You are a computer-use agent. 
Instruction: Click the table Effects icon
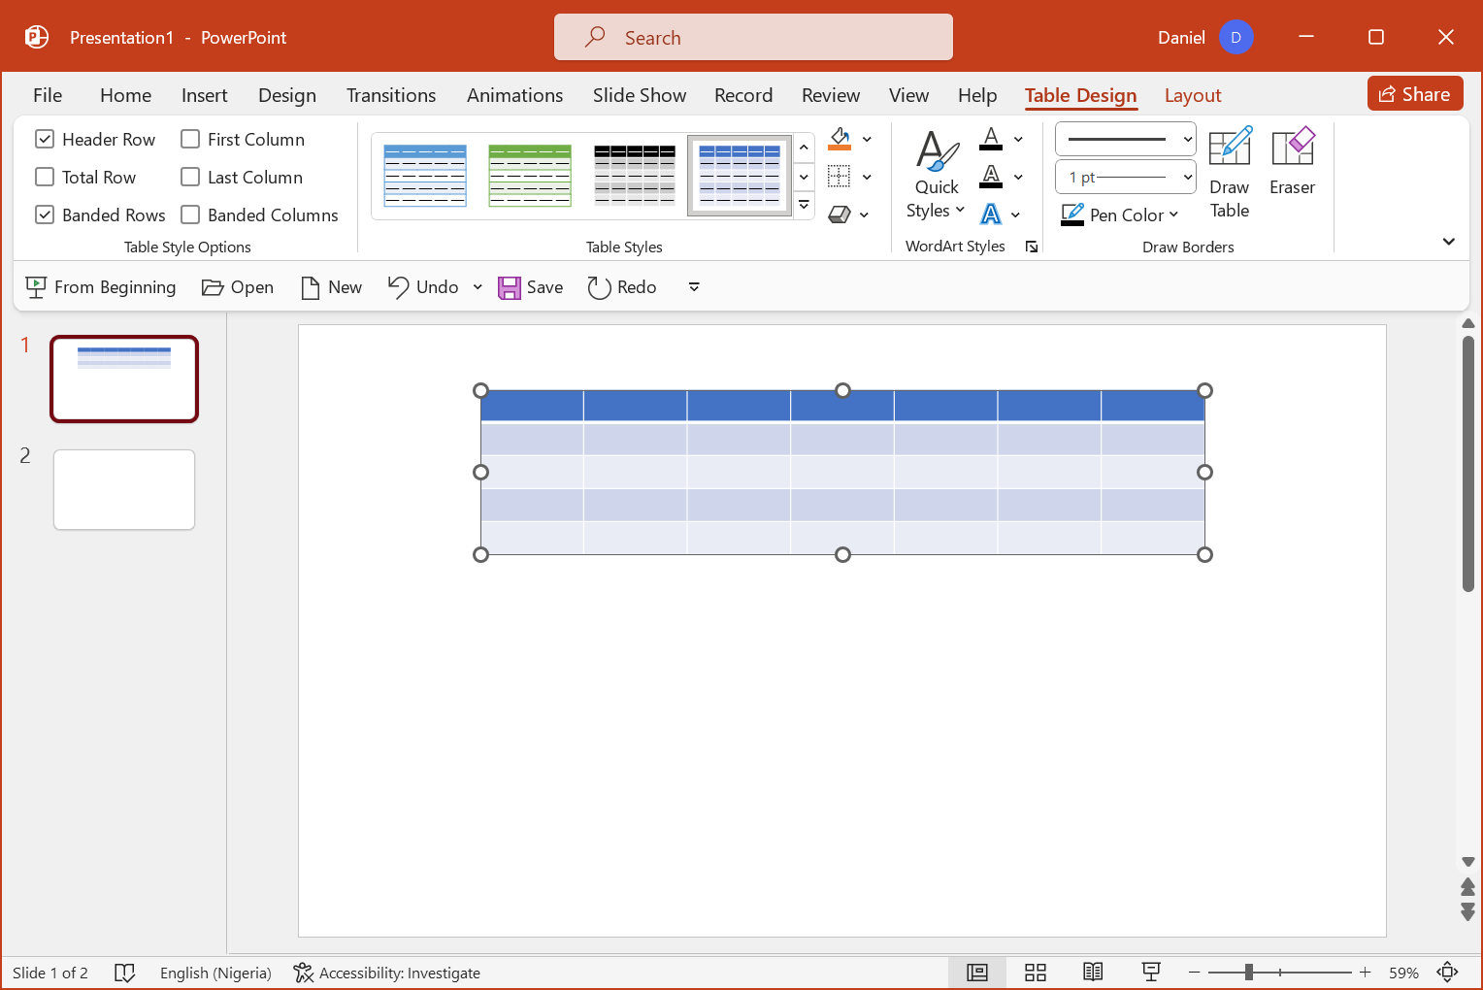pyautogui.click(x=840, y=214)
